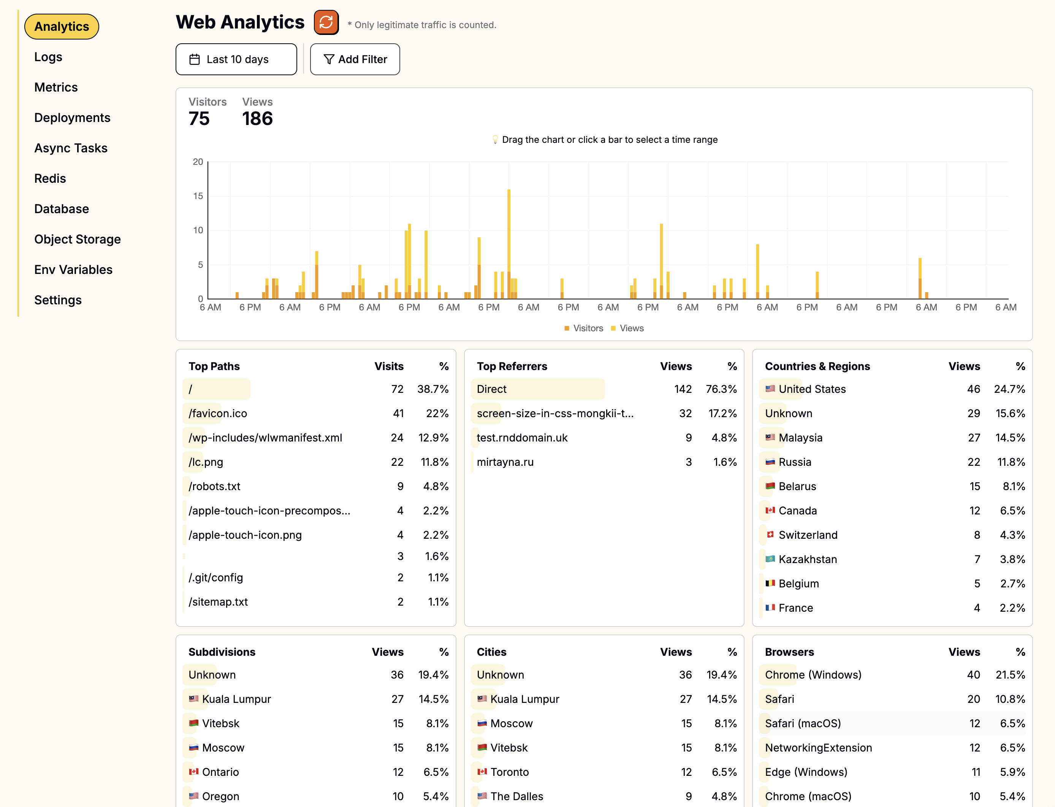Select test.rnddomain.uk referrer

coord(604,438)
